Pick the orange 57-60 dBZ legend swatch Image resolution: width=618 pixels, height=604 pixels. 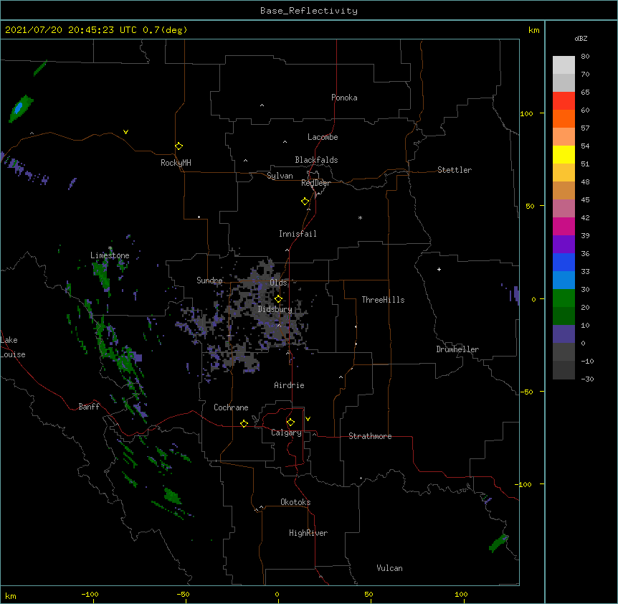pos(564,118)
